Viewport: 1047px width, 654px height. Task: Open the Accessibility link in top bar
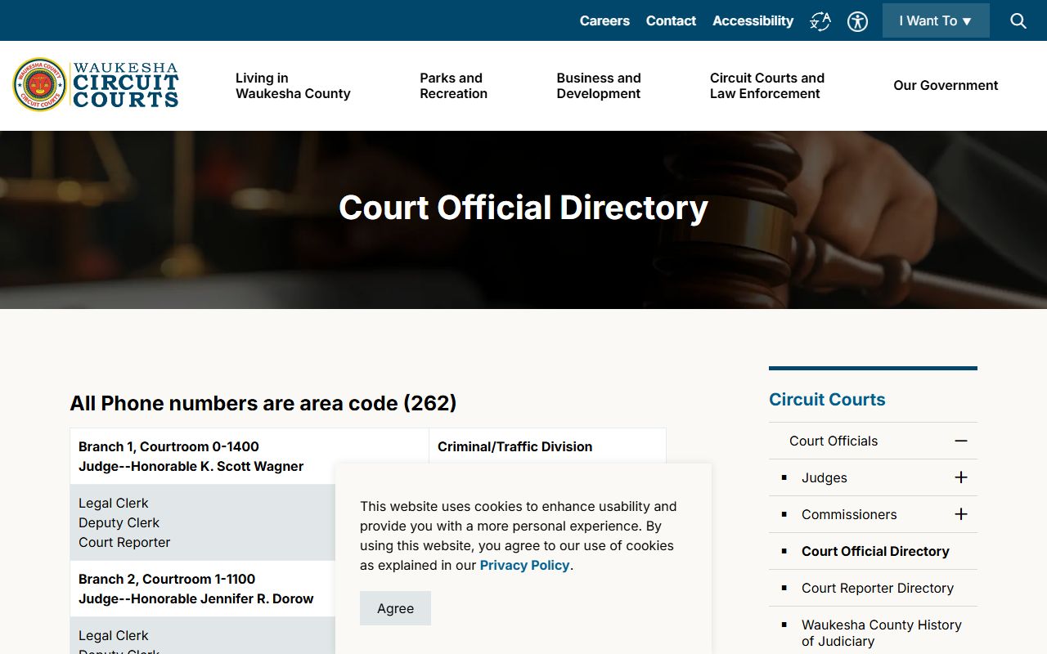click(753, 20)
